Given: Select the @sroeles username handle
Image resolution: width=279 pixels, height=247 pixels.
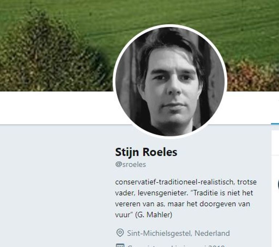Looking at the screenshot, I should 130,164.
